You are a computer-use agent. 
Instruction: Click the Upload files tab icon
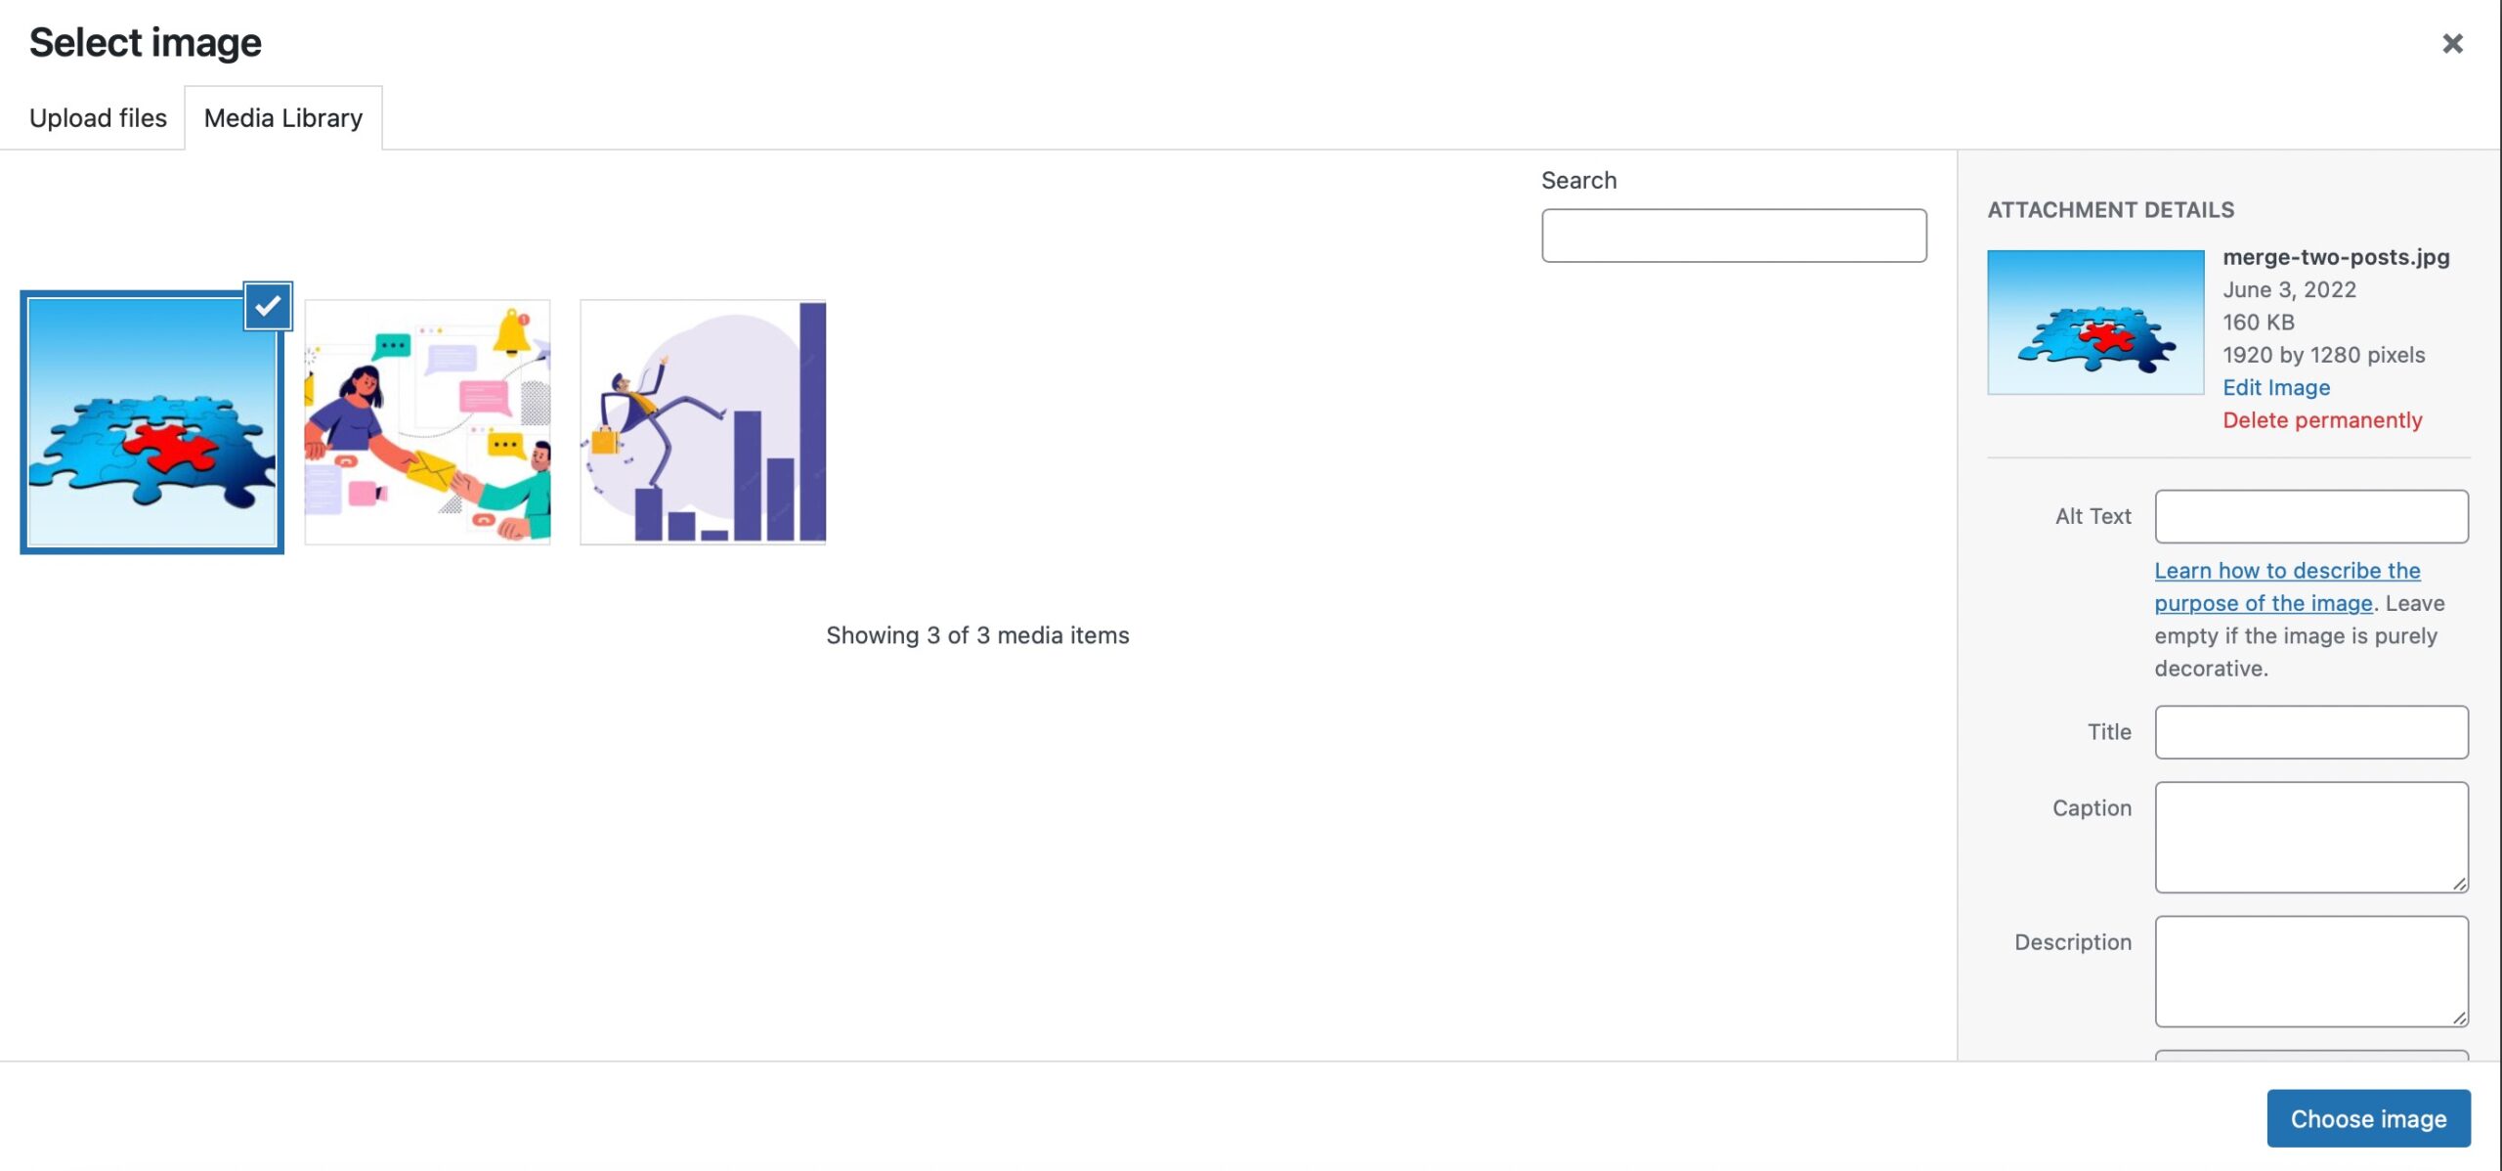click(x=98, y=118)
